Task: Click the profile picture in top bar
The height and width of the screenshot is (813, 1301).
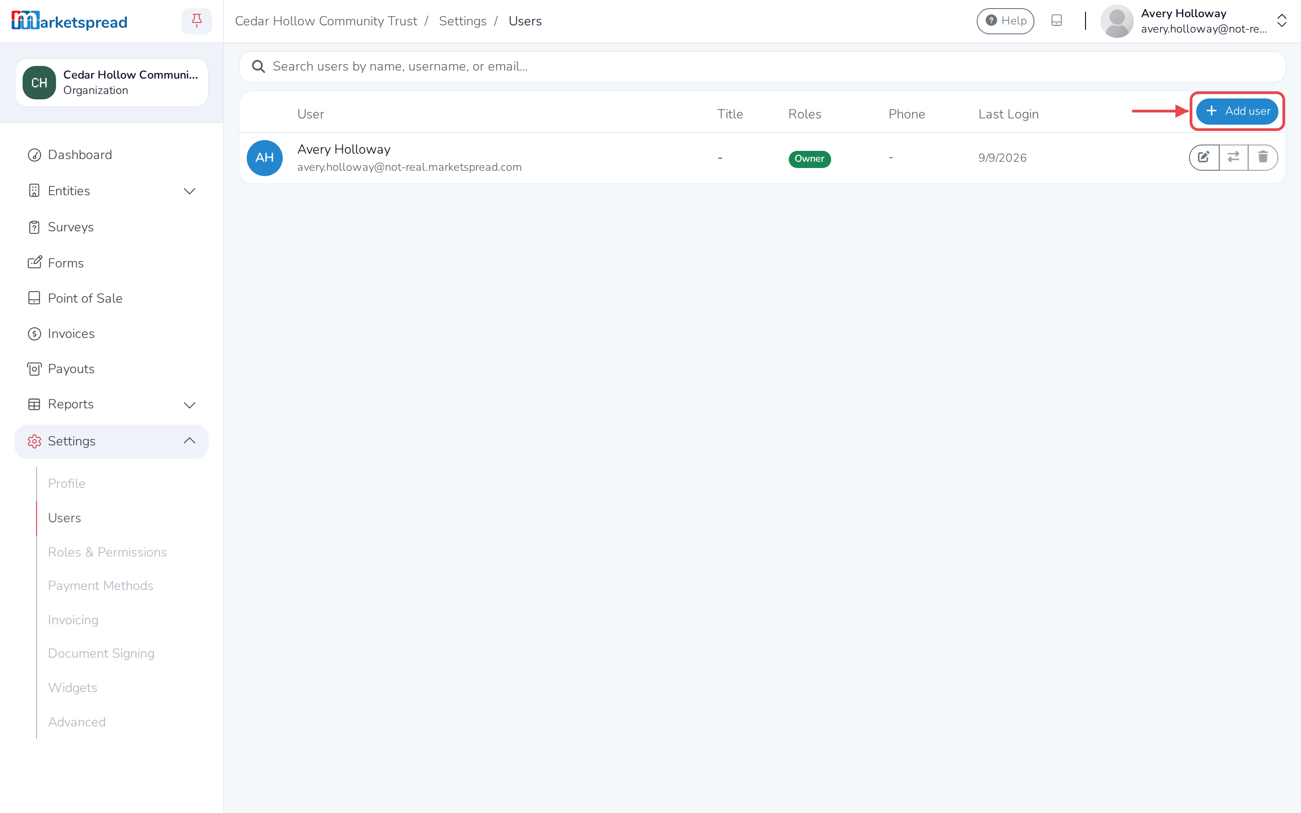Action: [1117, 21]
